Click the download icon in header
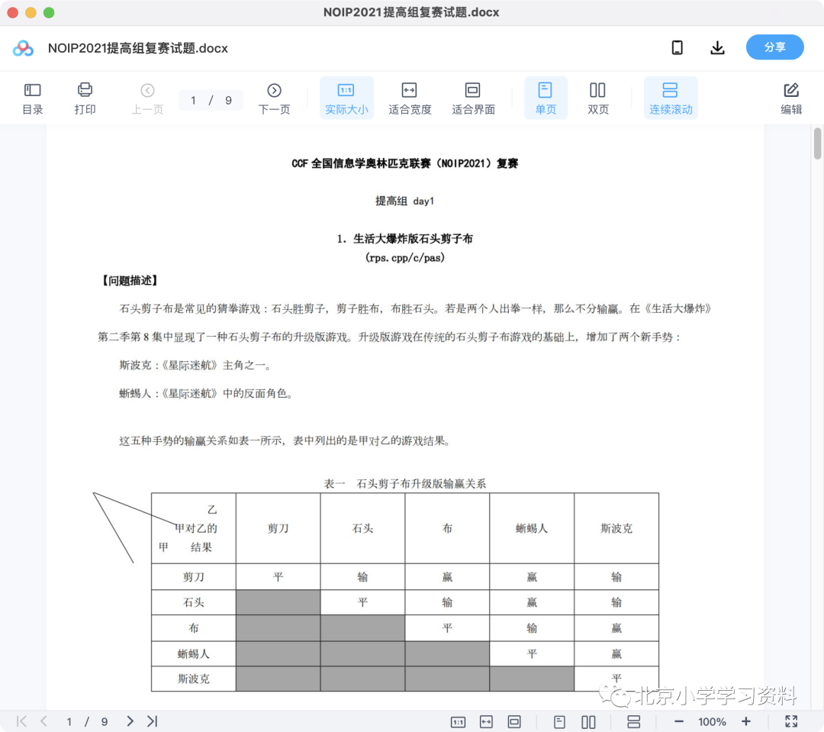 coord(717,48)
